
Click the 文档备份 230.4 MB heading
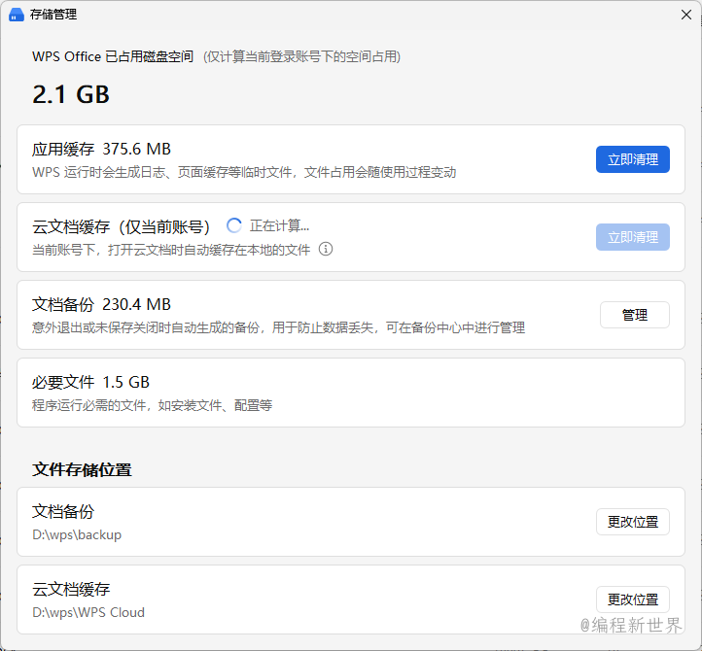pyautogui.click(x=101, y=304)
